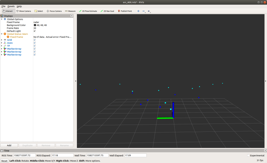
Task: Click the Add display button
Action: click(9, 145)
